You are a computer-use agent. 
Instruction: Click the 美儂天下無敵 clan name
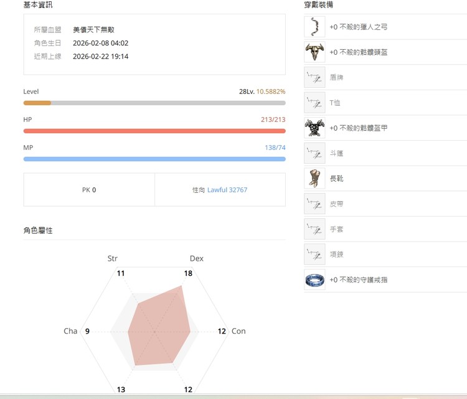(93, 29)
